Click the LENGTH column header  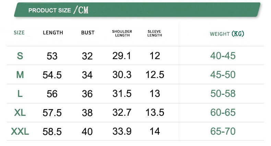tap(53, 33)
